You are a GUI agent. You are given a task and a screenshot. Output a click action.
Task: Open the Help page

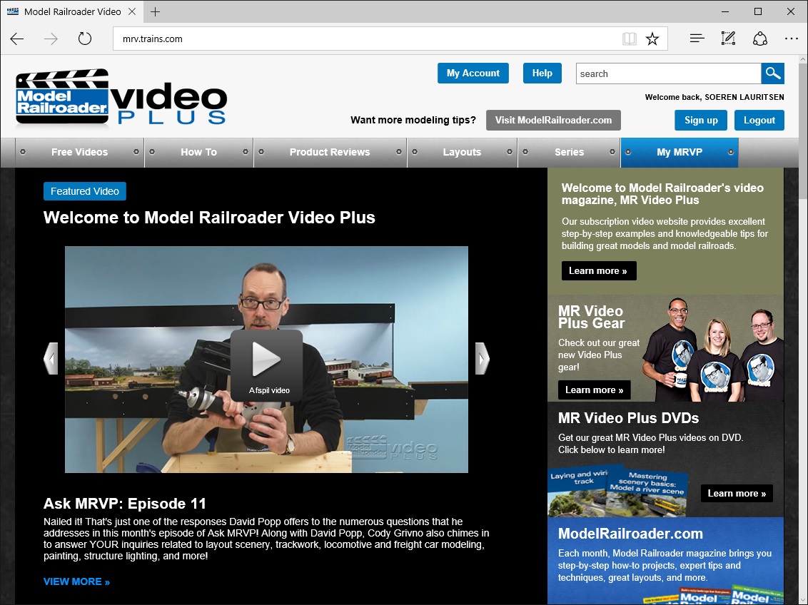click(x=542, y=73)
